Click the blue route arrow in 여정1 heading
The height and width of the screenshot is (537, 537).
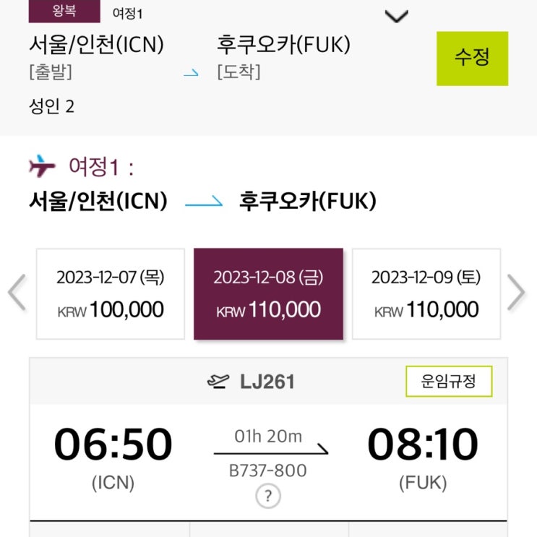pos(203,202)
